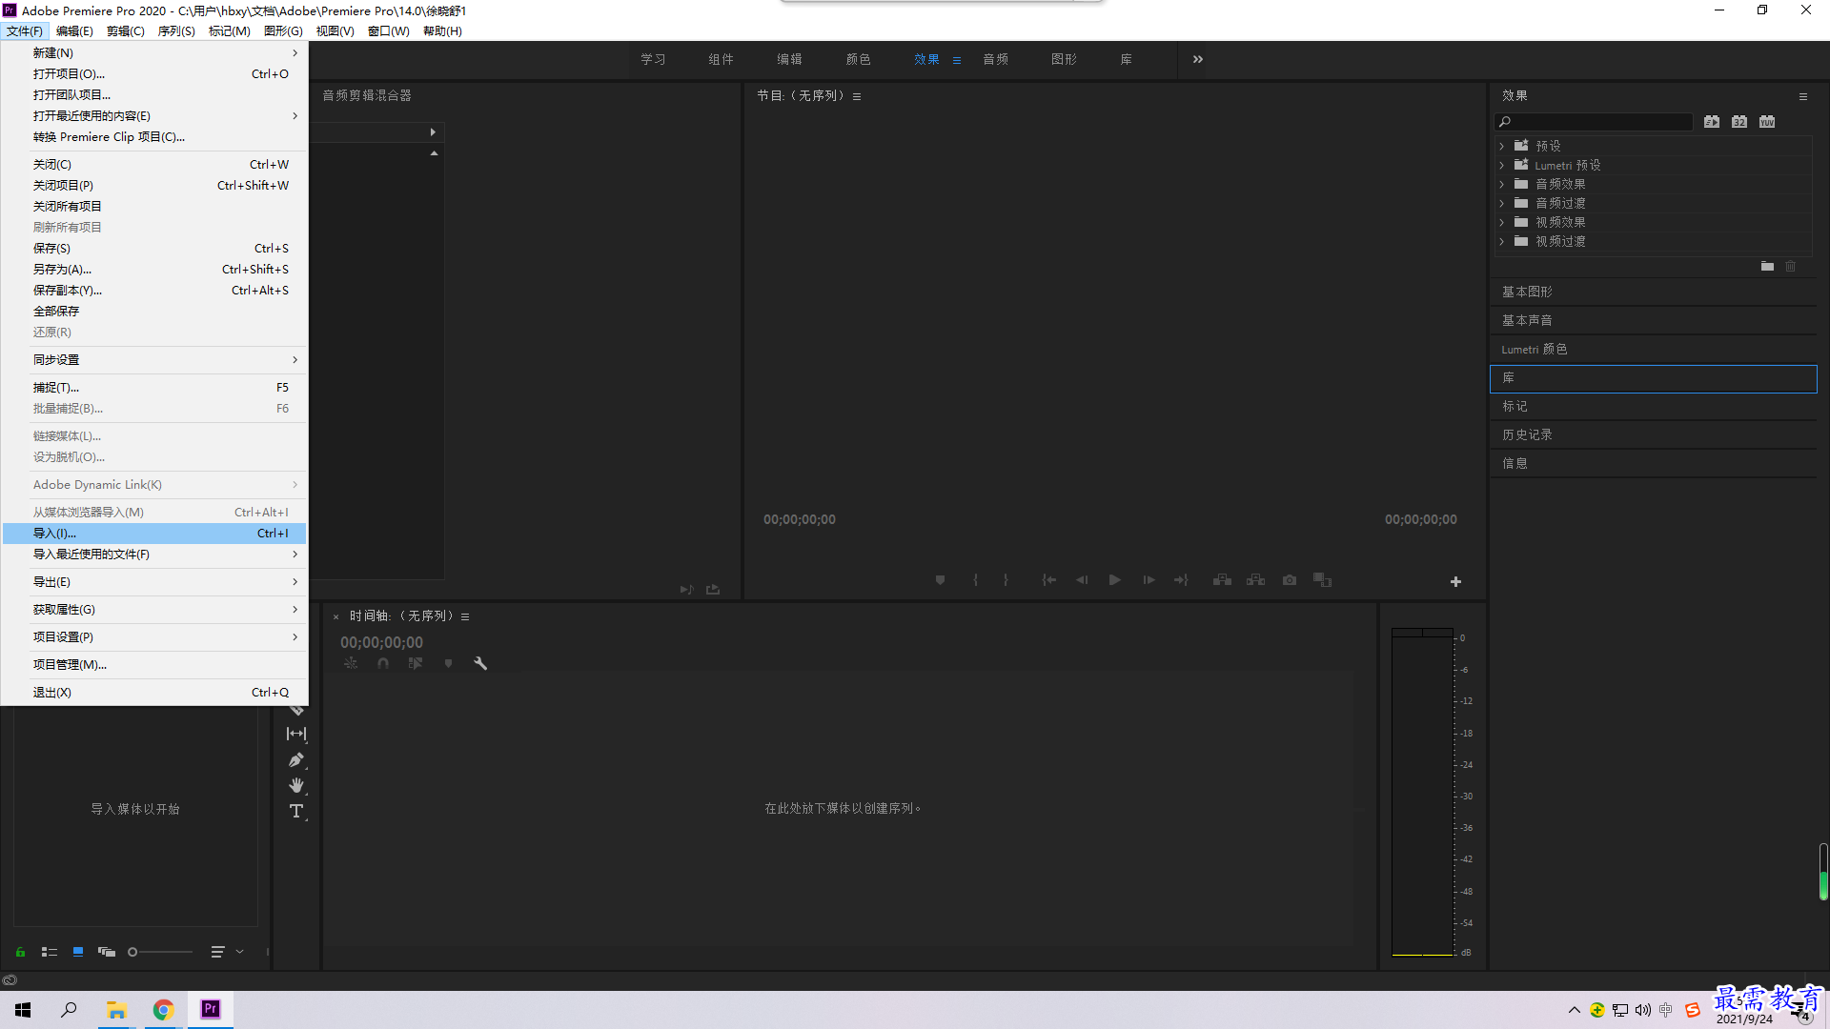Switch to the Learning (学习) workspace tab
The image size is (1830, 1029).
coord(653,59)
